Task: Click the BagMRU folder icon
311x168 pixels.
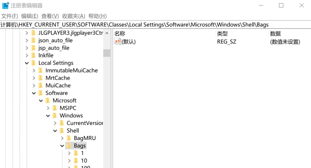Action: tap(69, 138)
